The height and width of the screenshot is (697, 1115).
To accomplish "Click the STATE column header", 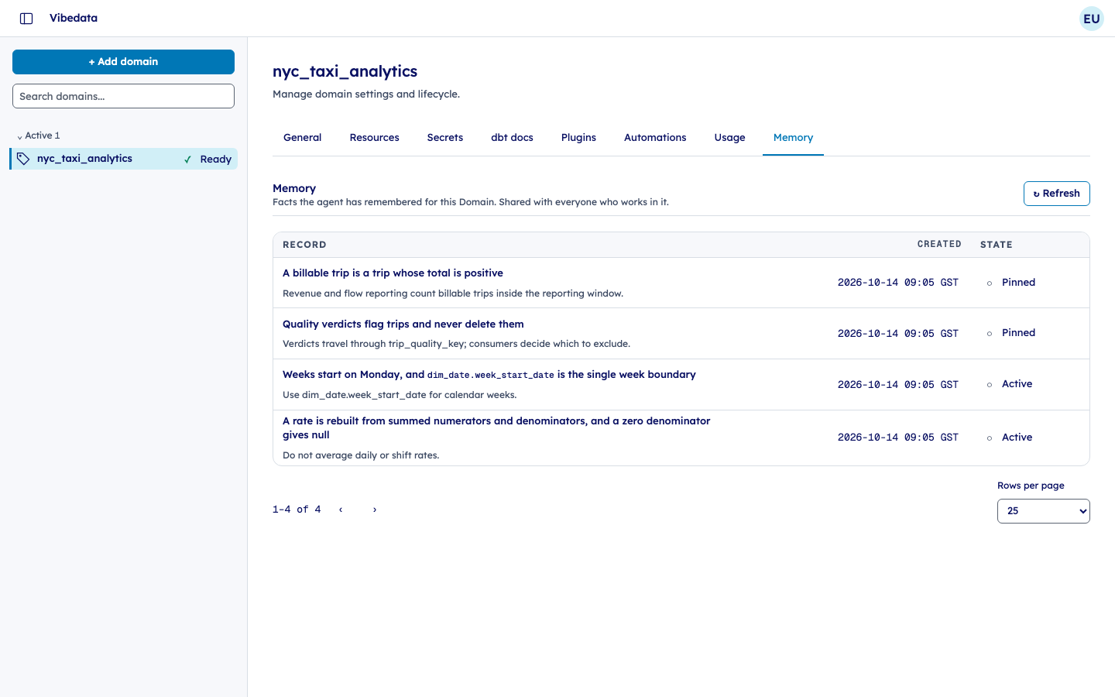I will (x=997, y=245).
